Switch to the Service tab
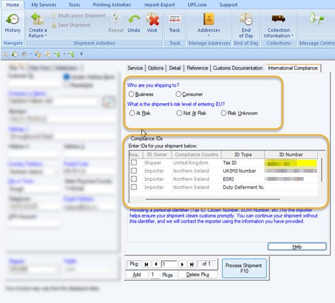 click(135, 68)
